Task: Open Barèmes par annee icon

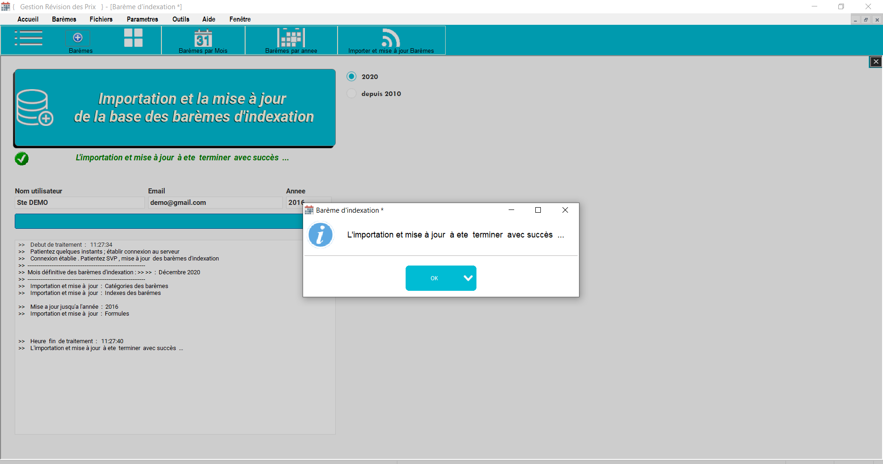Action: tap(291, 38)
